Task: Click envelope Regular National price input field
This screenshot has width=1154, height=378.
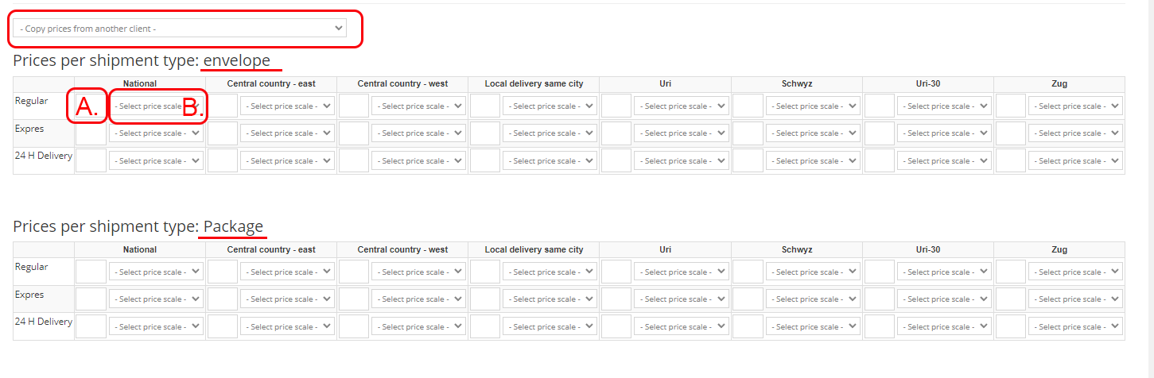Action: tap(91, 106)
